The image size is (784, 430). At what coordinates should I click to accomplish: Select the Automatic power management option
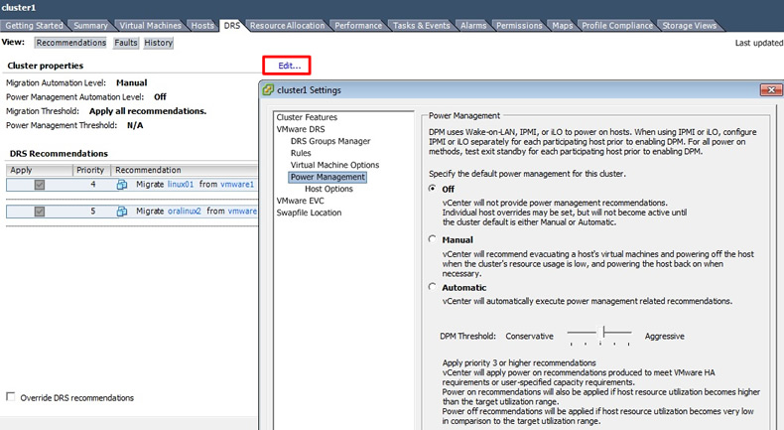pyautogui.click(x=432, y=287)
